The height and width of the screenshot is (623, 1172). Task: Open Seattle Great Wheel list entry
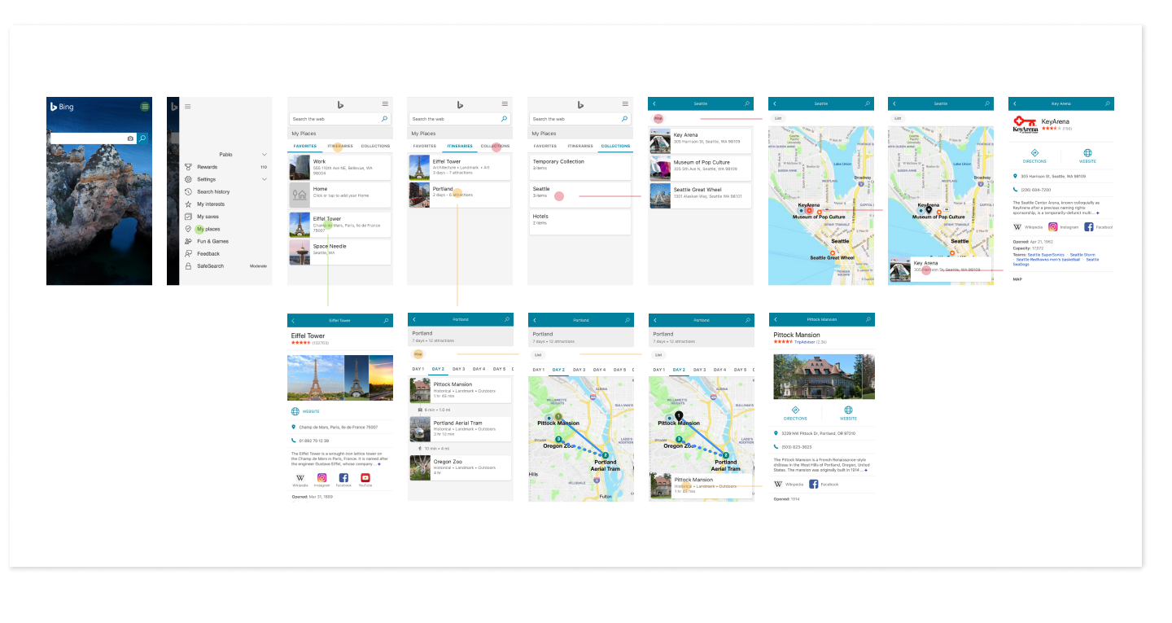(x=701, y=195)
